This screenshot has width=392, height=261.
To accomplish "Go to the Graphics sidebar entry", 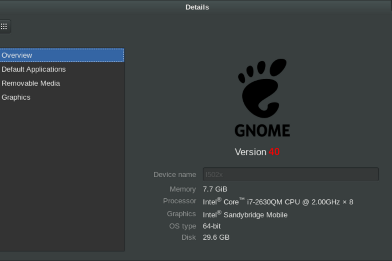I will point(16,97).
